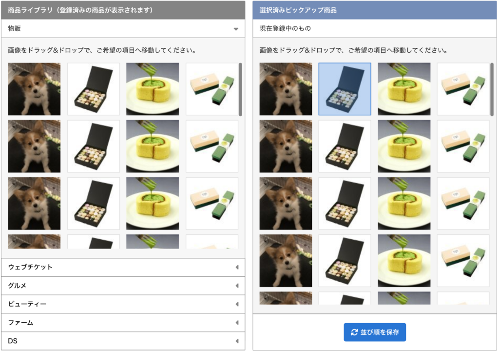Select first matcha roll cake thumbnail in library
The image size is (499, 352).
pyautogui.click(x=153, y=89)
